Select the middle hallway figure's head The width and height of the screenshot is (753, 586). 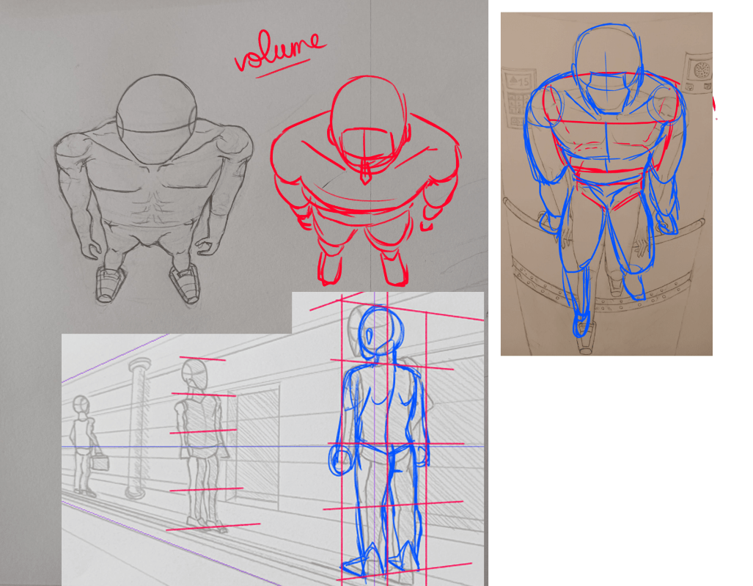pyautogui.click(x=196, y=377)
